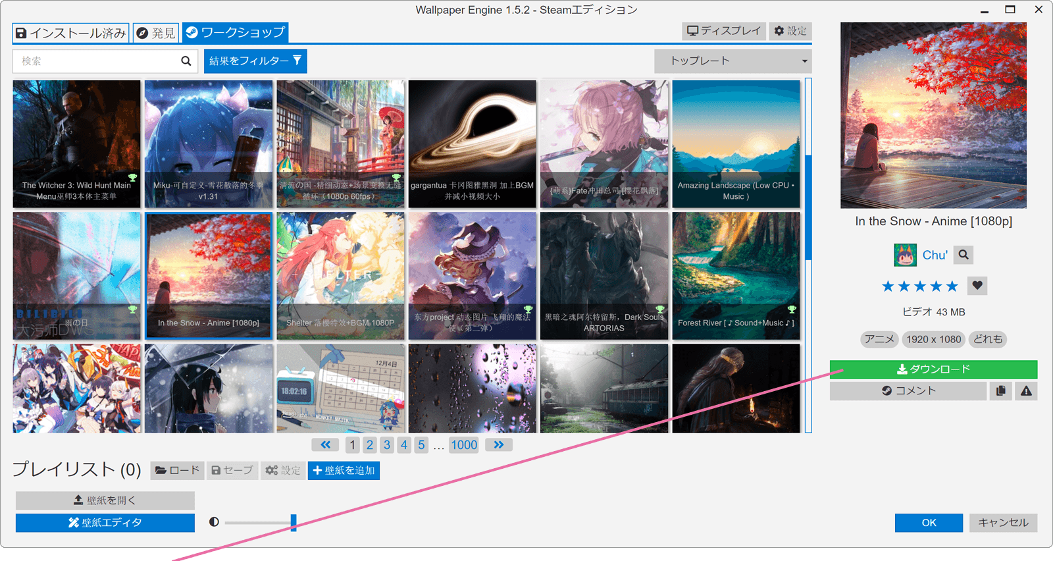1053x561 pixels.
Task: Select gargantua black hole wallpaper
Action: click(473, 144)
